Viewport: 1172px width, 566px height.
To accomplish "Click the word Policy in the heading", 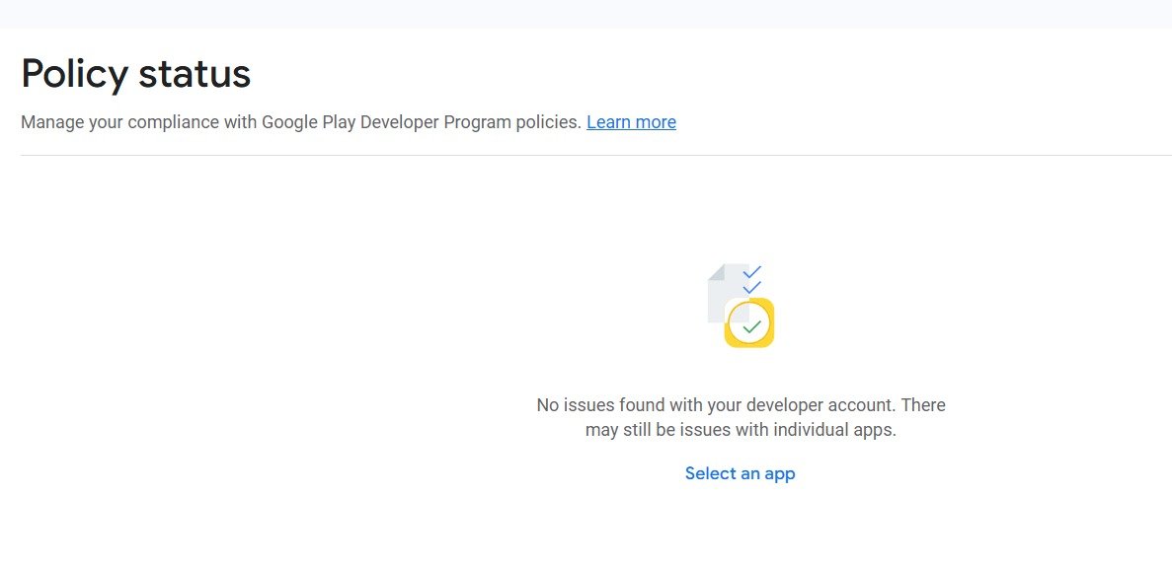I will [x=75, y=74].
